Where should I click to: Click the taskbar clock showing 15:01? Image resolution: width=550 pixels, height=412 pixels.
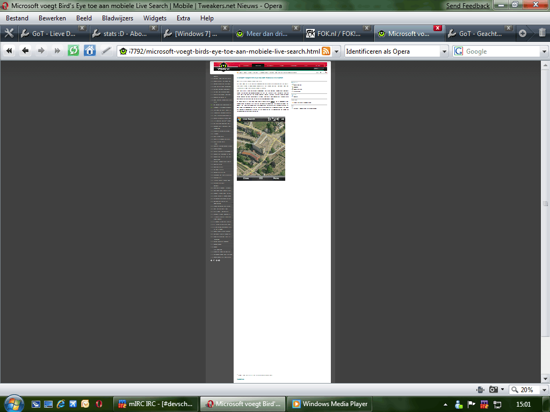coord(523,404)
